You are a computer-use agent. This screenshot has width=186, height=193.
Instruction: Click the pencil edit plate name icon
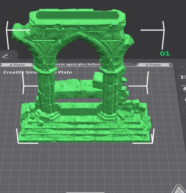pos(6,56)
